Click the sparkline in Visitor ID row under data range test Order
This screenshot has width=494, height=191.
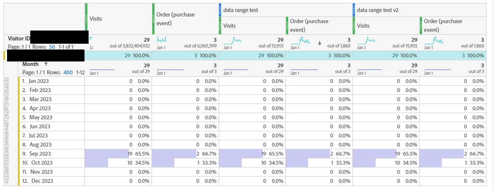(x=301, y=40)
